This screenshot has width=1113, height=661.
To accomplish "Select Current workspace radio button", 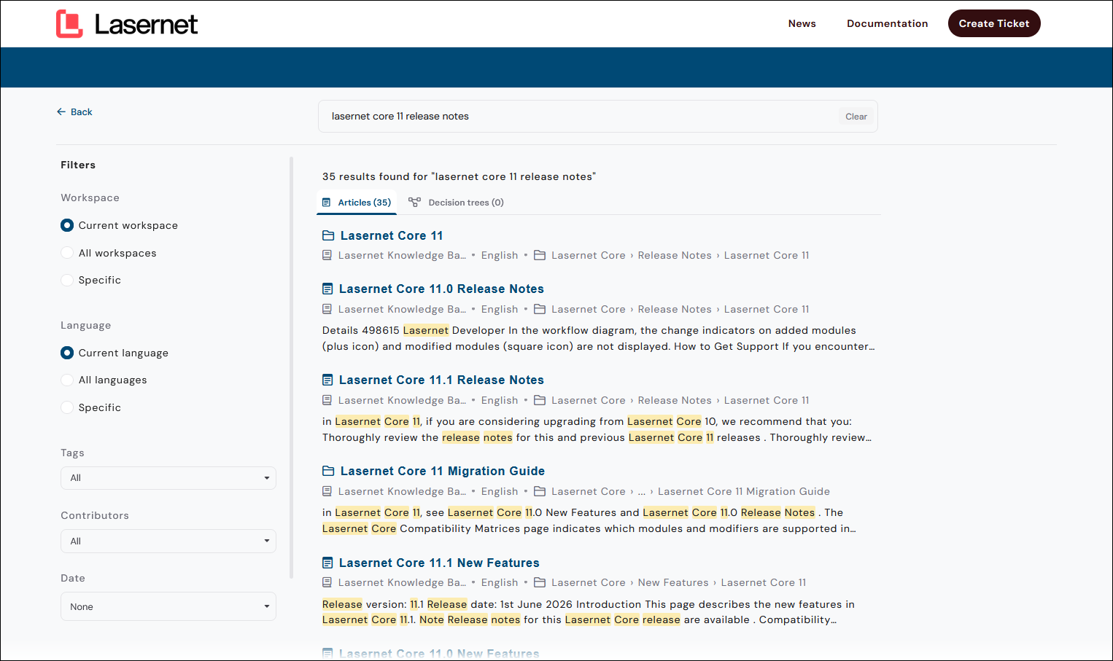I will point(67,226).
